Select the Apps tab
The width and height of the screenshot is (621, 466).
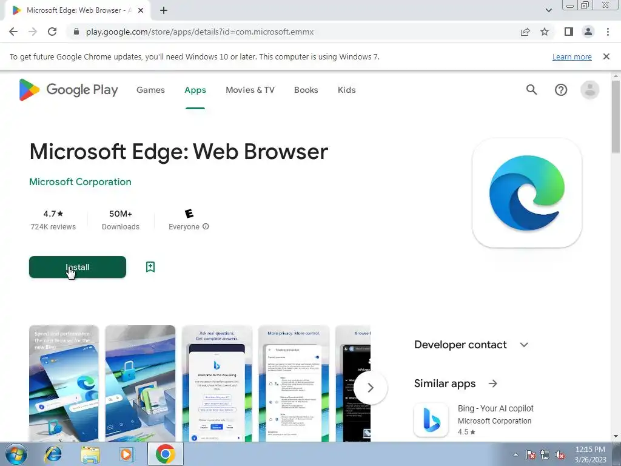195,90
